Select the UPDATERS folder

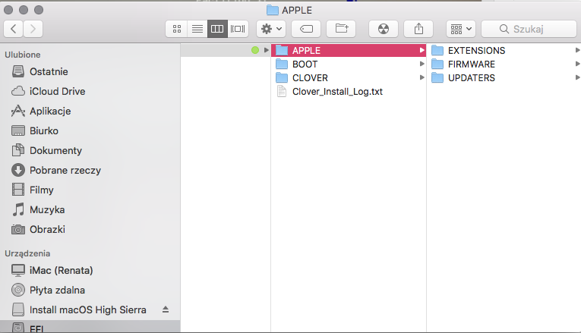[504, 77]
